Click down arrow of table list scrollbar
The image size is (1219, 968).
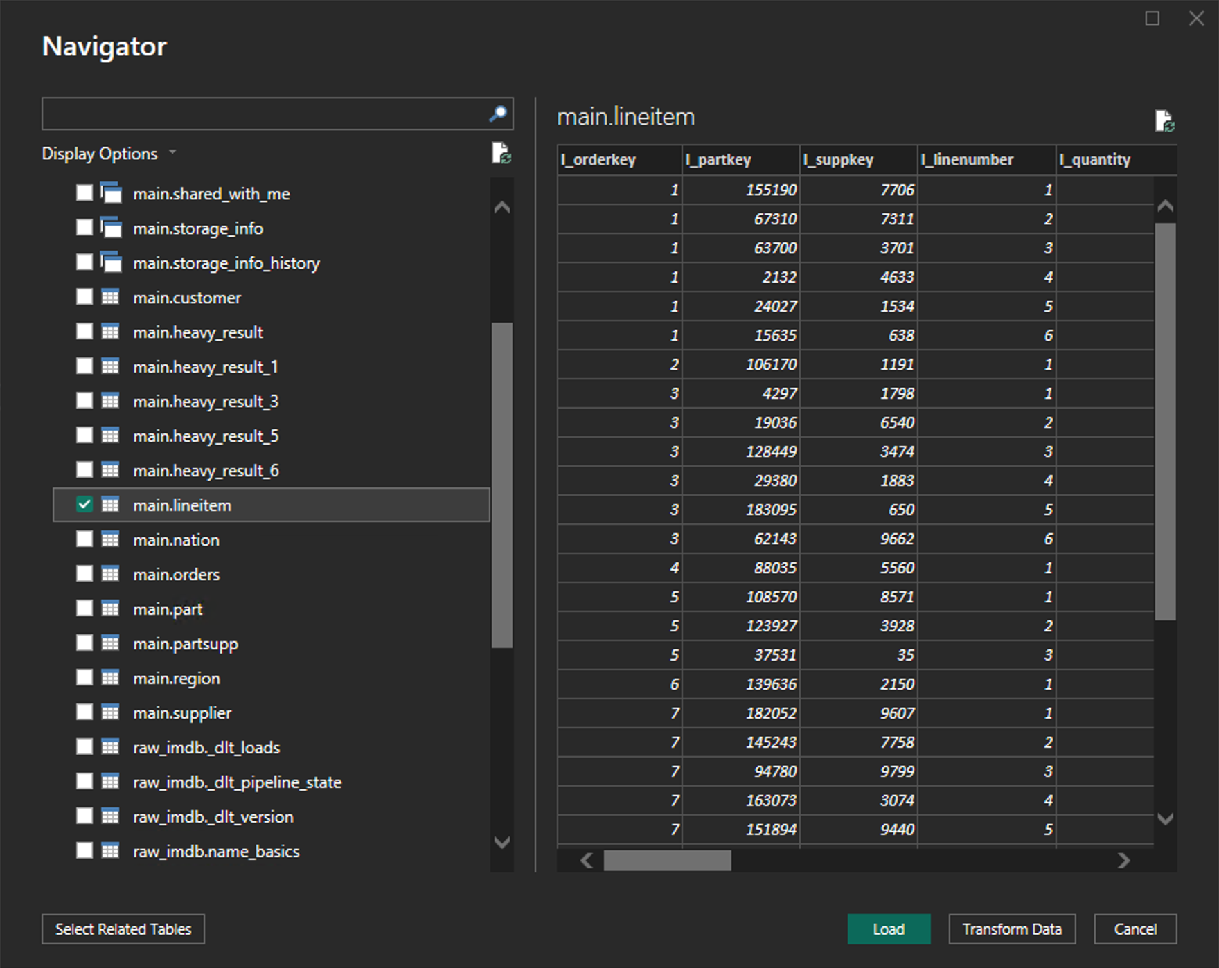502,843
